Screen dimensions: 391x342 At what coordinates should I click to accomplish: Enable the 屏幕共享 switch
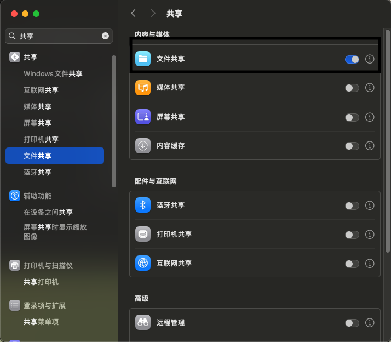pos(352,117)
